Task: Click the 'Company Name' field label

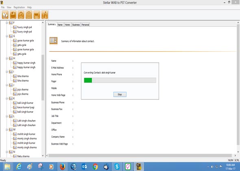Action: [x=58, y=136]
